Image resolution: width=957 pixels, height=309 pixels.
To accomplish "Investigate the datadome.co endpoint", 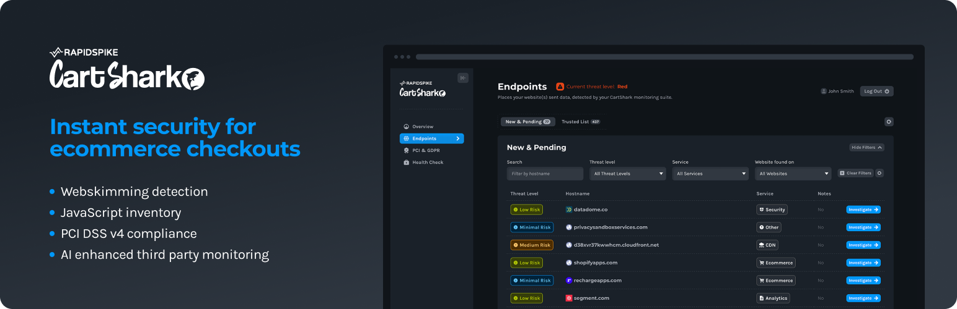I will pyautogui.click(x=863, y=210).
